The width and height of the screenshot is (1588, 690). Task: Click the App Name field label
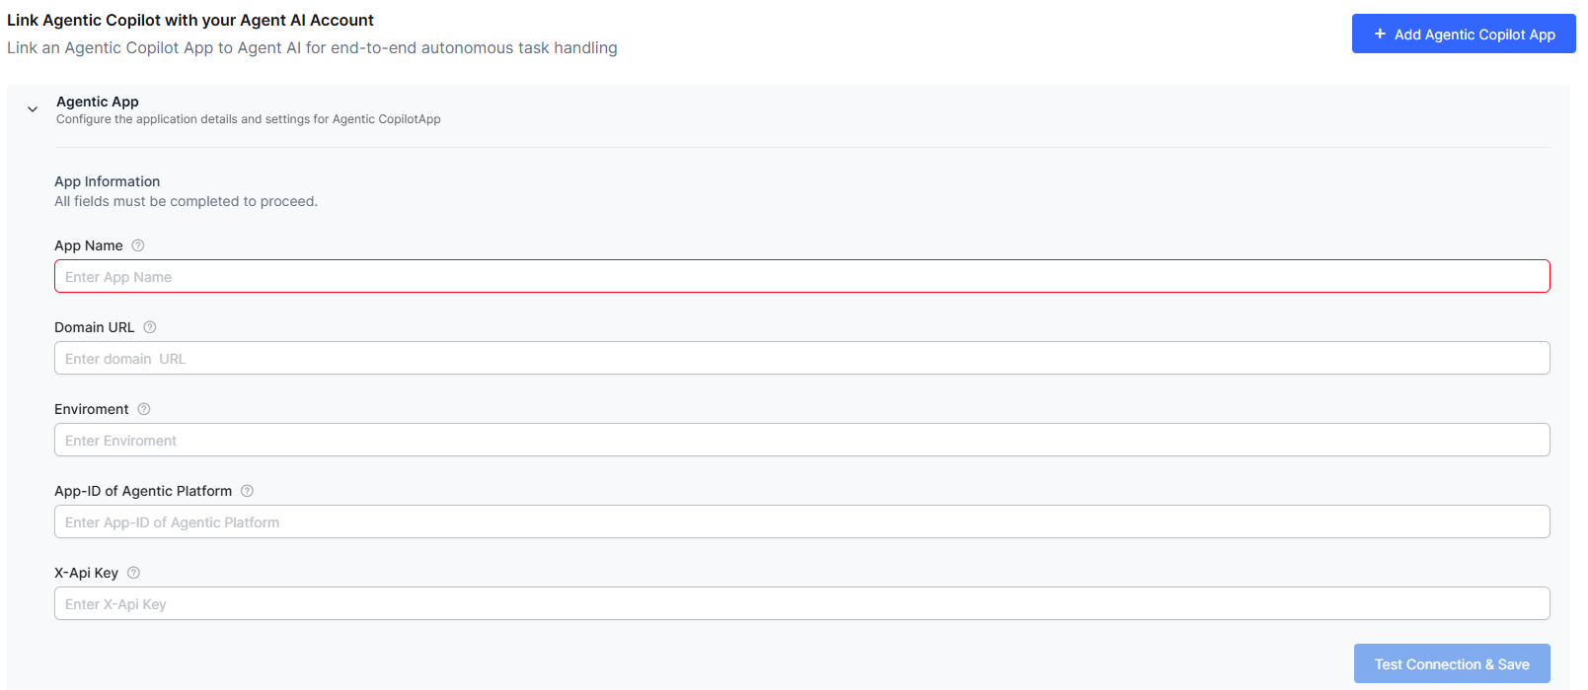(89, 245)
